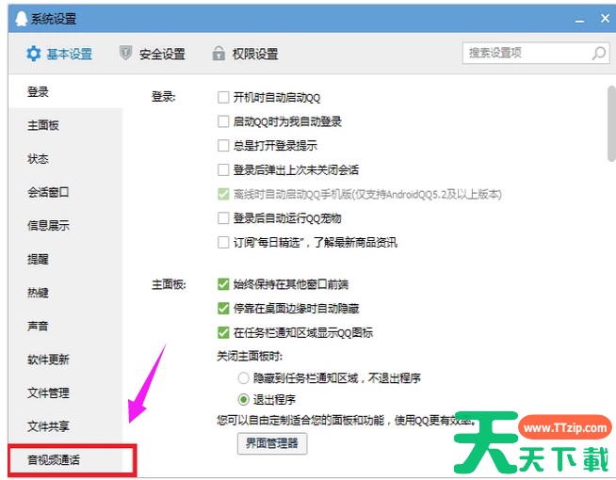616x480 pixels.
Task: Uncheck 停靠在桌面边缘时自动隐藏
Action: click(x=223, y=308)
